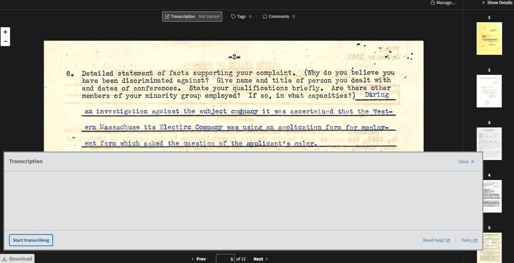Go to the previous page

point(198,259)
